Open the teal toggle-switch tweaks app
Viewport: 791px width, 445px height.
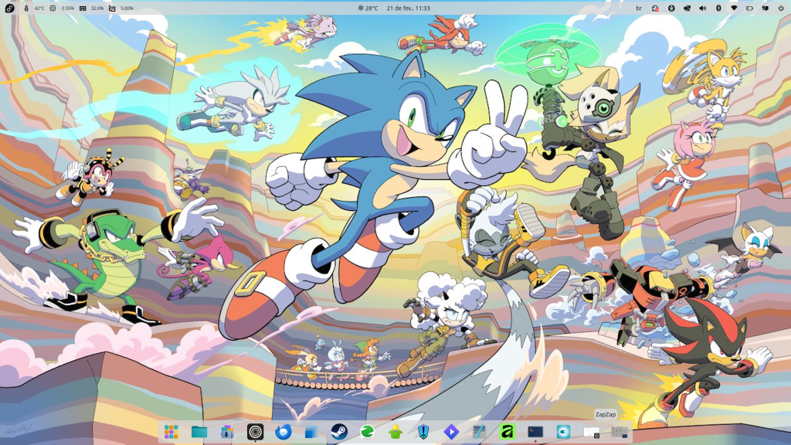(x=563, y=432)
